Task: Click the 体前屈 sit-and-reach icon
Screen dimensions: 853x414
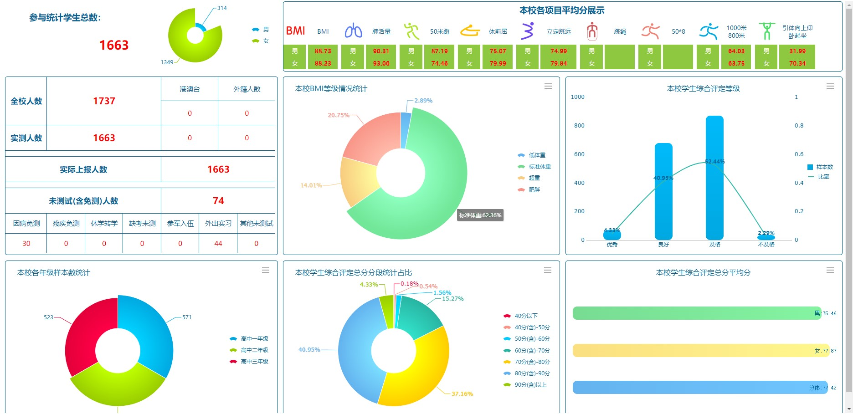Action: tap(470, 31)
